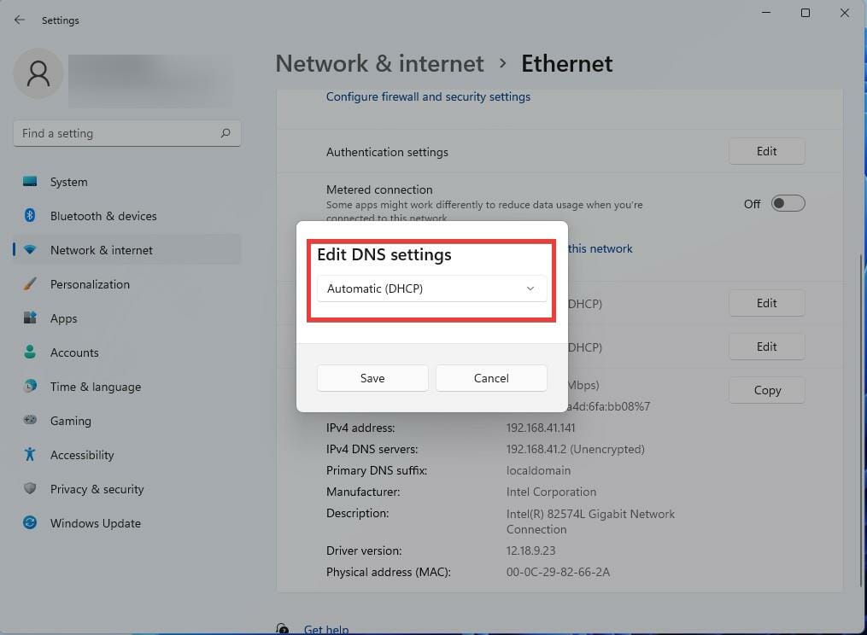Open Personalization settings category

click(x=127, y=284)
